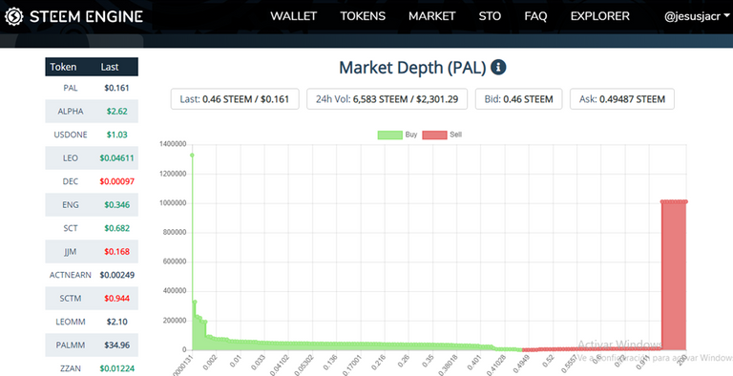This screenshot has width=733, height=376.
Task: Click the $2.62 ALPHA price
Action: [x=116, y=112]
